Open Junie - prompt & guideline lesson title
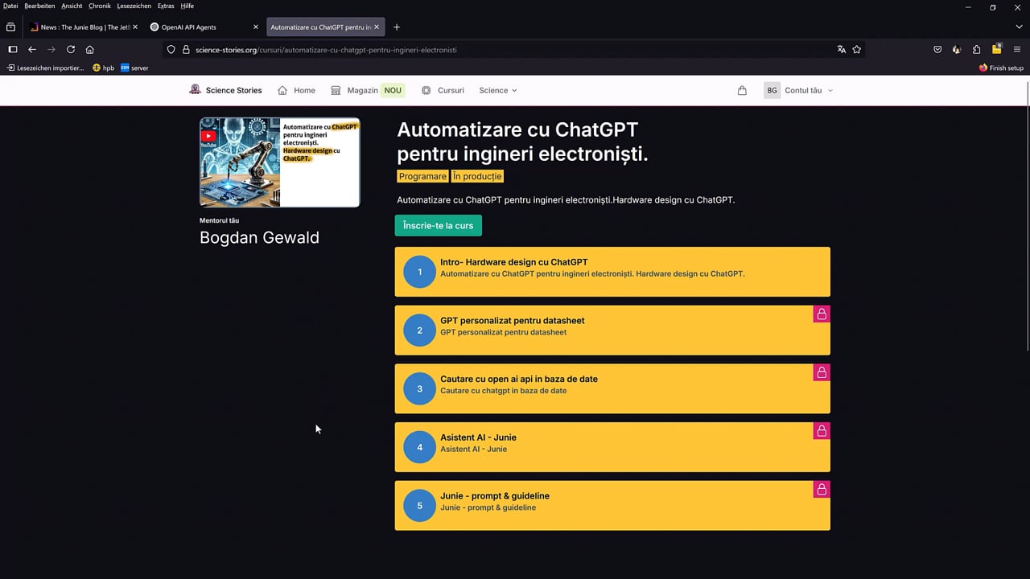Image resolution: width=1030 pixels, height=579 pixels. click(x=495, y=495)
